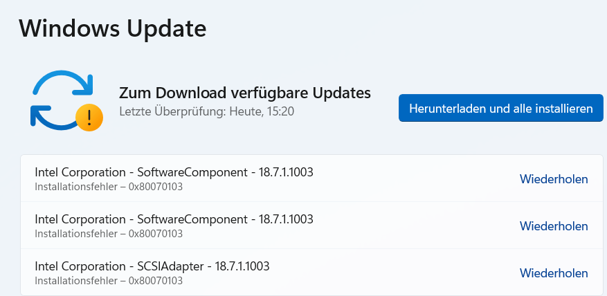Select the topmost Intel SoftwareComponent update title
607x296 pixels.
click(x=174, y=172)
